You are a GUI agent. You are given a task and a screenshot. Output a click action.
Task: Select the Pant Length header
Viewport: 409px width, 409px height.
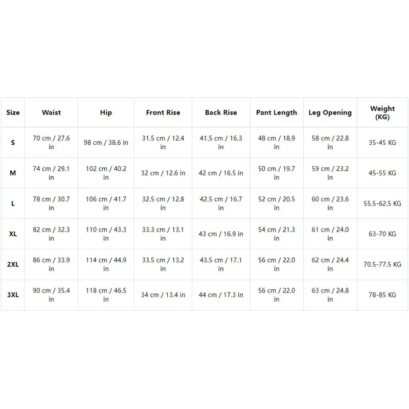[277, 112]
